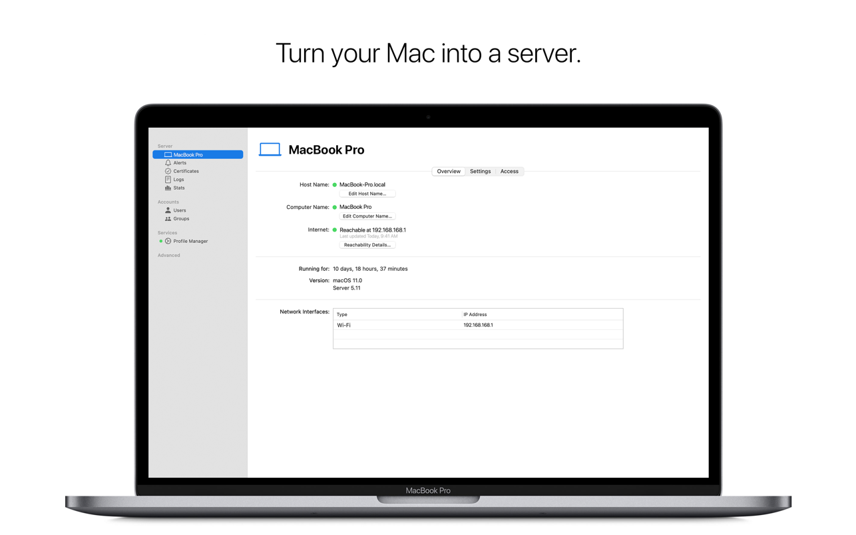This screenshot has height=535, width=856.
Task: Open Groups via the two-people icon
Action: pos(168,219)
